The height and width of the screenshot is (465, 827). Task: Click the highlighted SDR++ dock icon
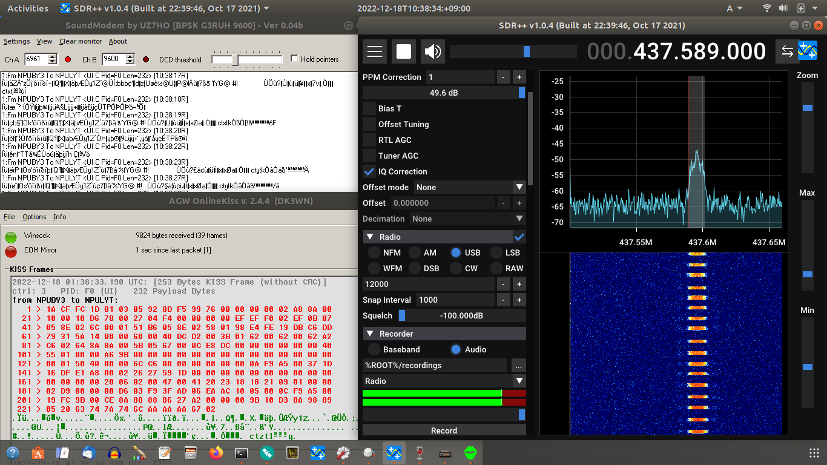pyautogui.click(x=394, y=453)
